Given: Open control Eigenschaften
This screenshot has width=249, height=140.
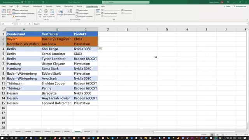Looking at the screenshot, I should [x=82, y=10].
